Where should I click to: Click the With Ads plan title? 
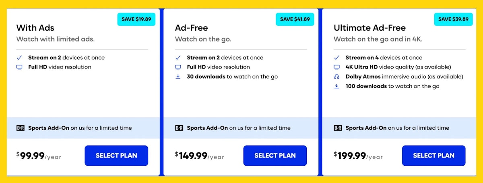tap(35, 28)
